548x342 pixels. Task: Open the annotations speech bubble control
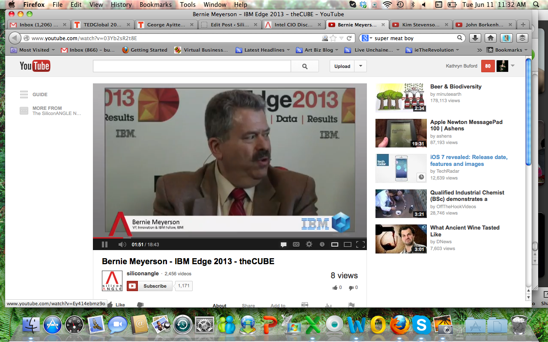283,245
